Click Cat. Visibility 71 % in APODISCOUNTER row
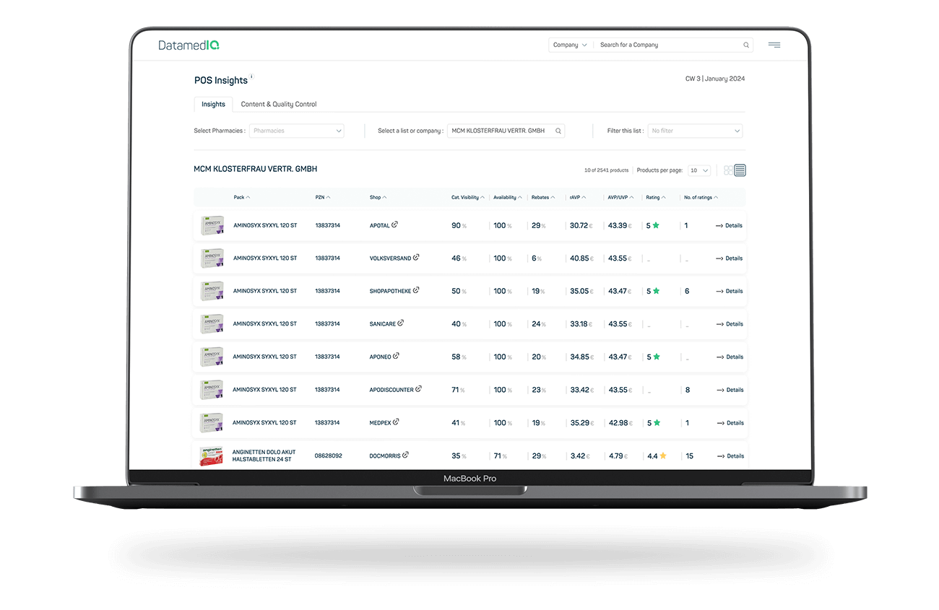 (x=458, y=390)
